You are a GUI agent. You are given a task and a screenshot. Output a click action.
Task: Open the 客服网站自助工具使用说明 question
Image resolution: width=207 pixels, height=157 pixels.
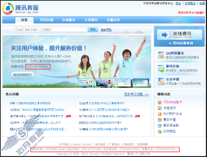(x=34, y=103)
